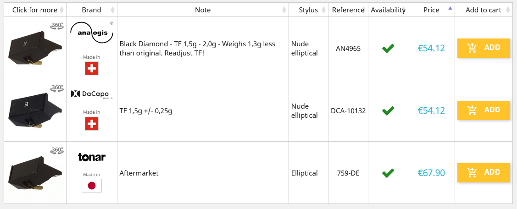The height and width of the screenshot is (209, 517).
Task: Click the DaCapo audio brand logo
Action: coord(92,94)
